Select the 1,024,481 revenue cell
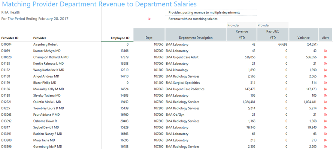 [249, 102]
